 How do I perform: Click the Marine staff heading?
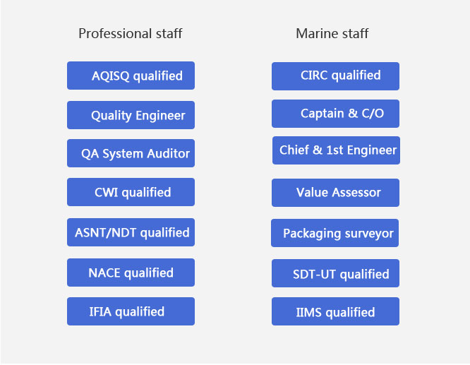click(332, 33)
